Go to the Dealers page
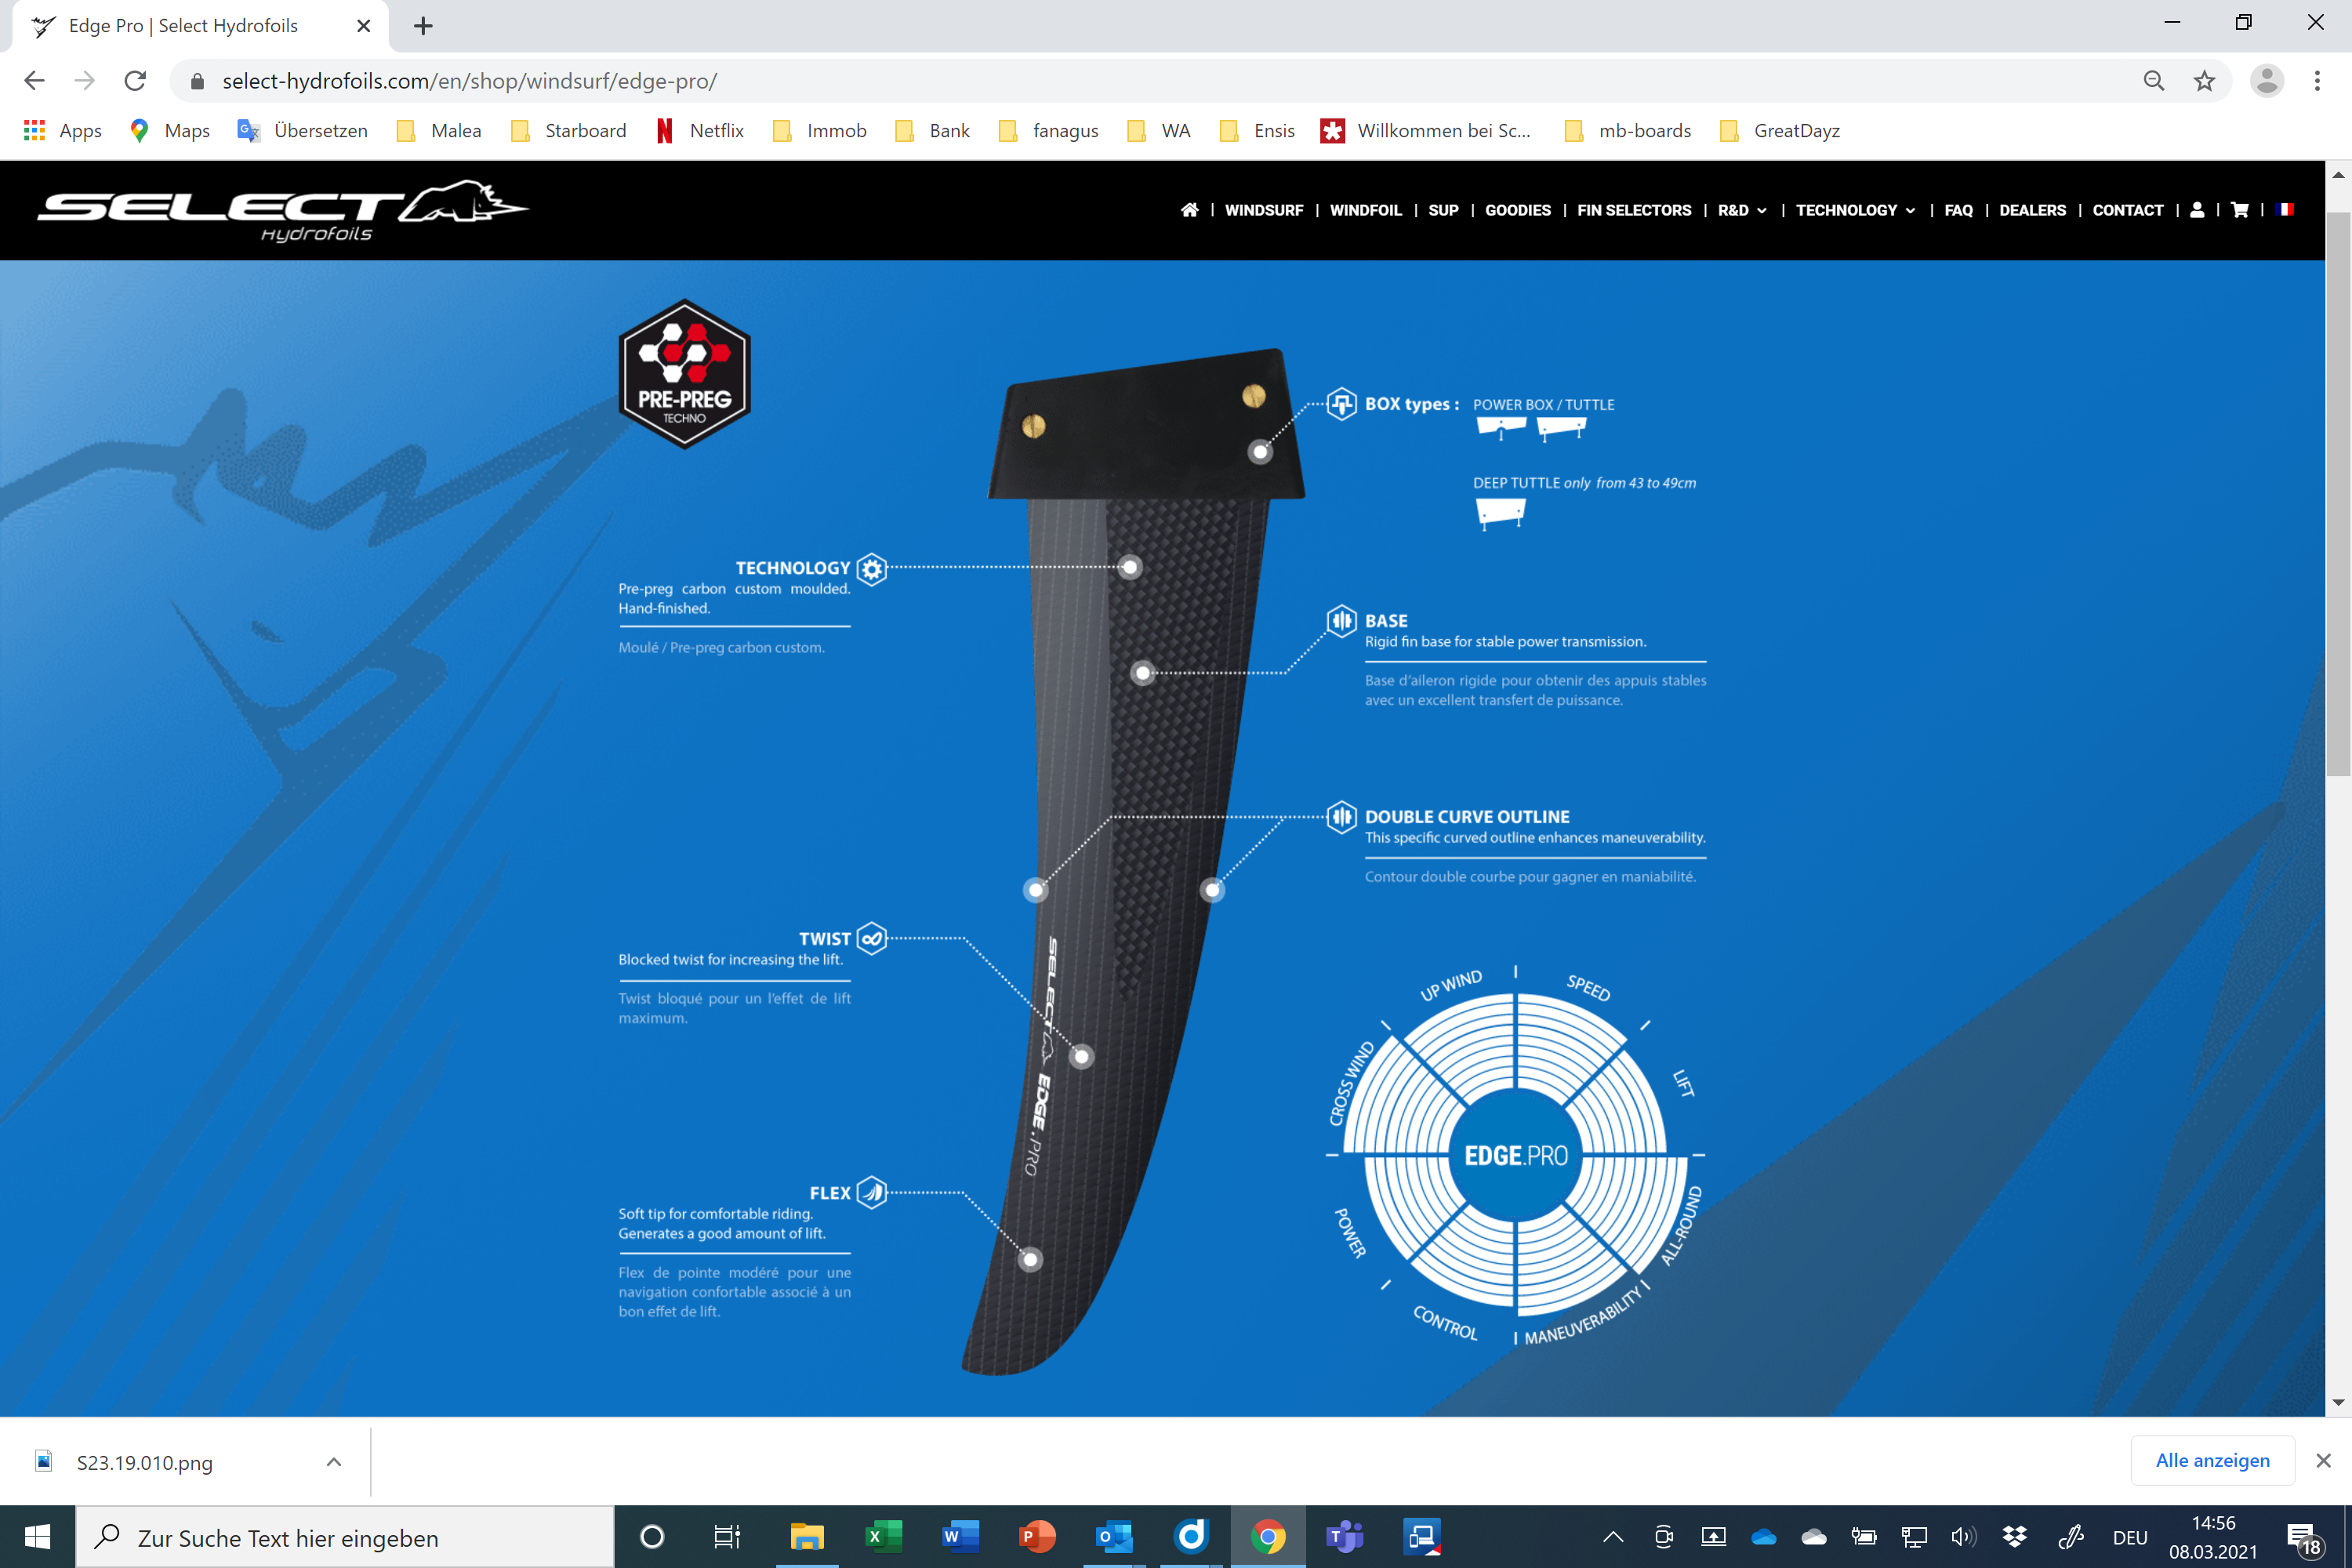 (x=2032, y=210)
